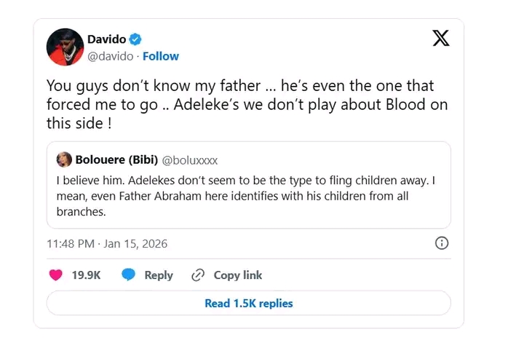Click the 19.9K likes count

tap(86, 275)
